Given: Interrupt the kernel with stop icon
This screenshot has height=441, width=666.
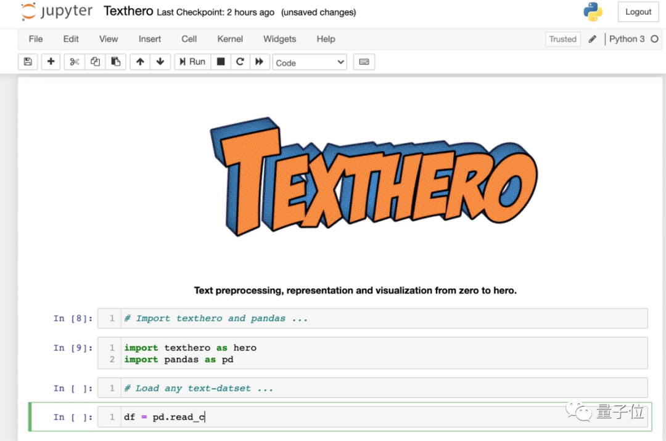Looking at the screenshot, I should pos(220,62).
